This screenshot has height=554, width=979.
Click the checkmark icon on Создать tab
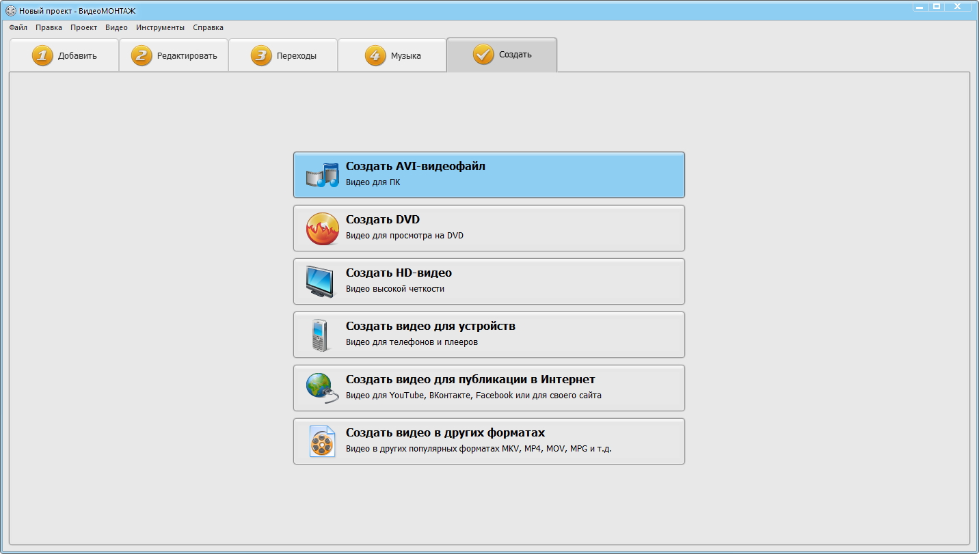pos(483,55)
